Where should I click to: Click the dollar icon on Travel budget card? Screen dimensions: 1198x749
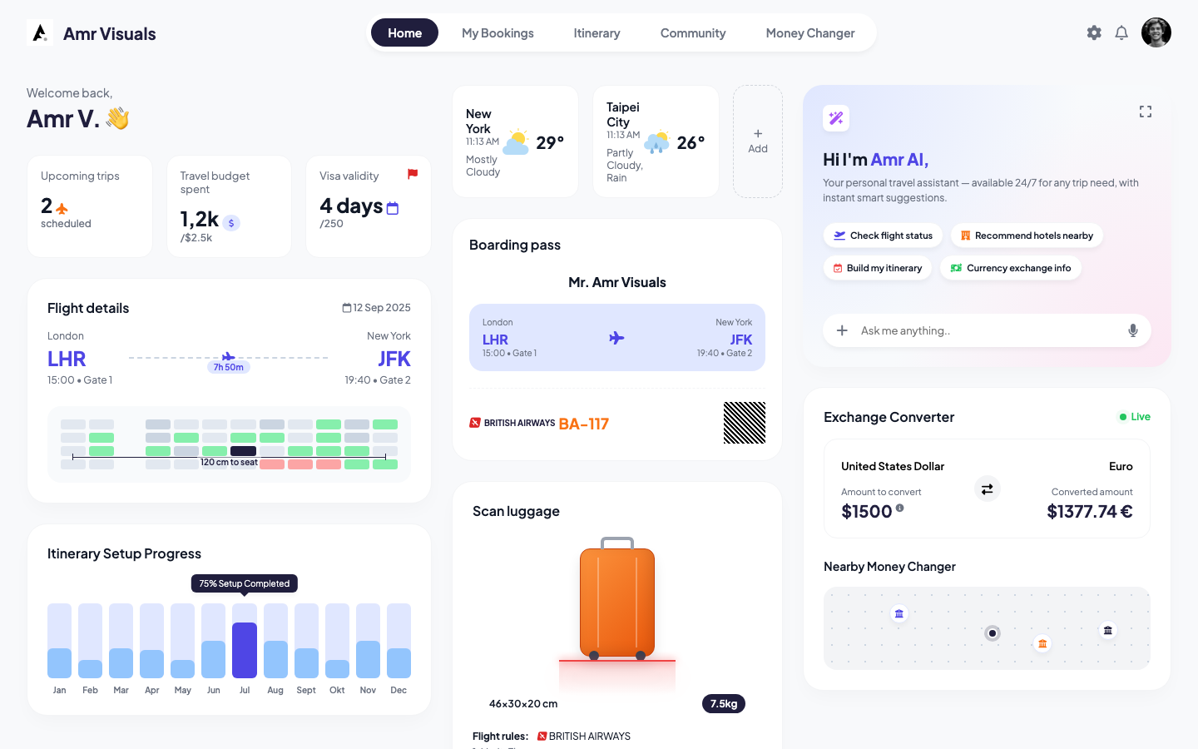click(x=231, y=223)
